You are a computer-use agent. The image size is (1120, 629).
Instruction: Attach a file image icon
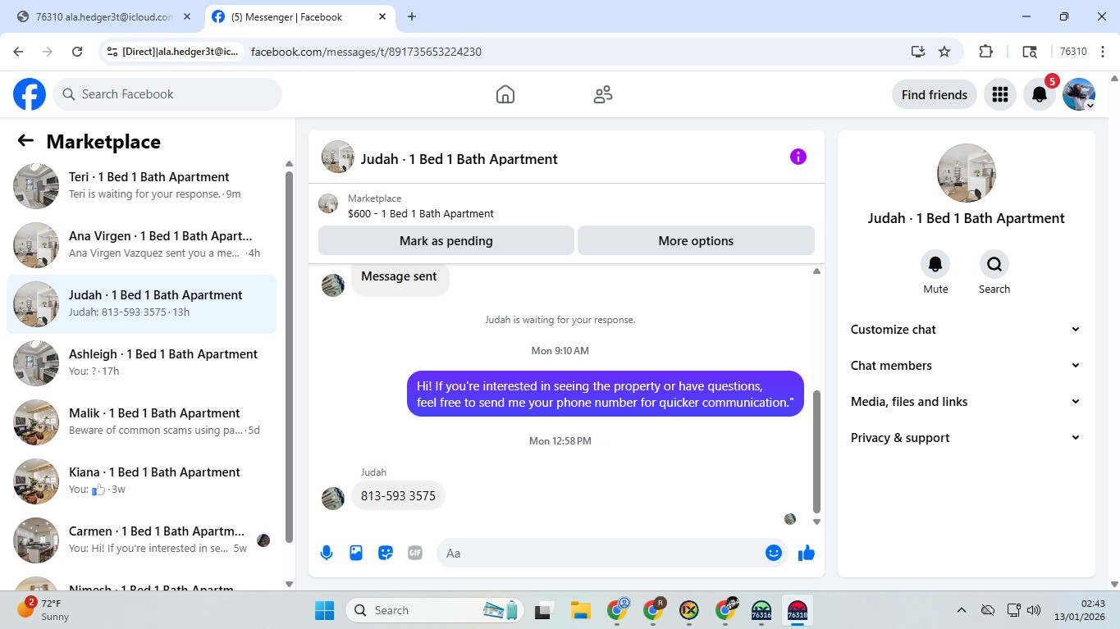[356, 553]
